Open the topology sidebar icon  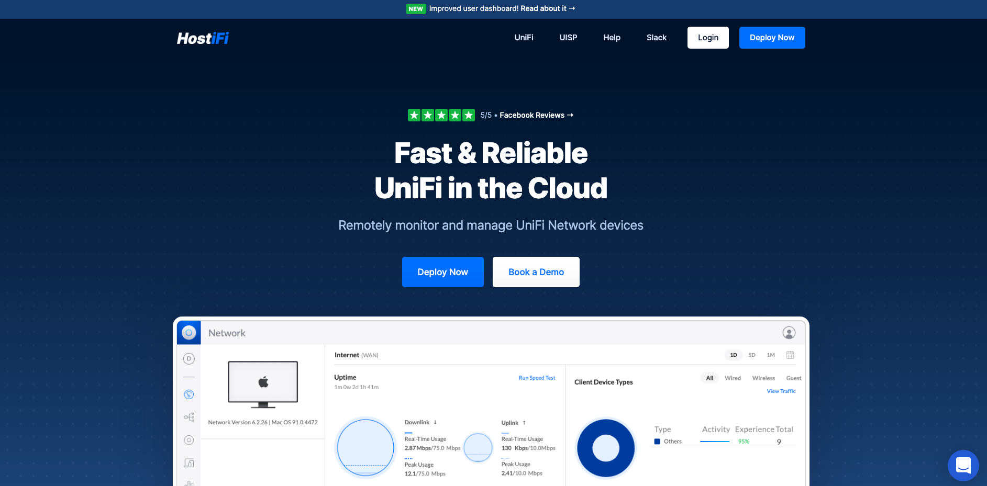pos(189,417)
